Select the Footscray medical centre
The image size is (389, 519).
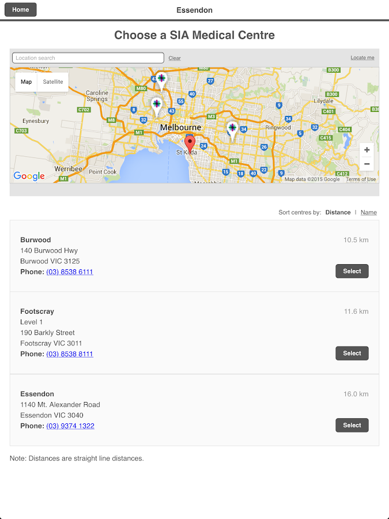352,353
